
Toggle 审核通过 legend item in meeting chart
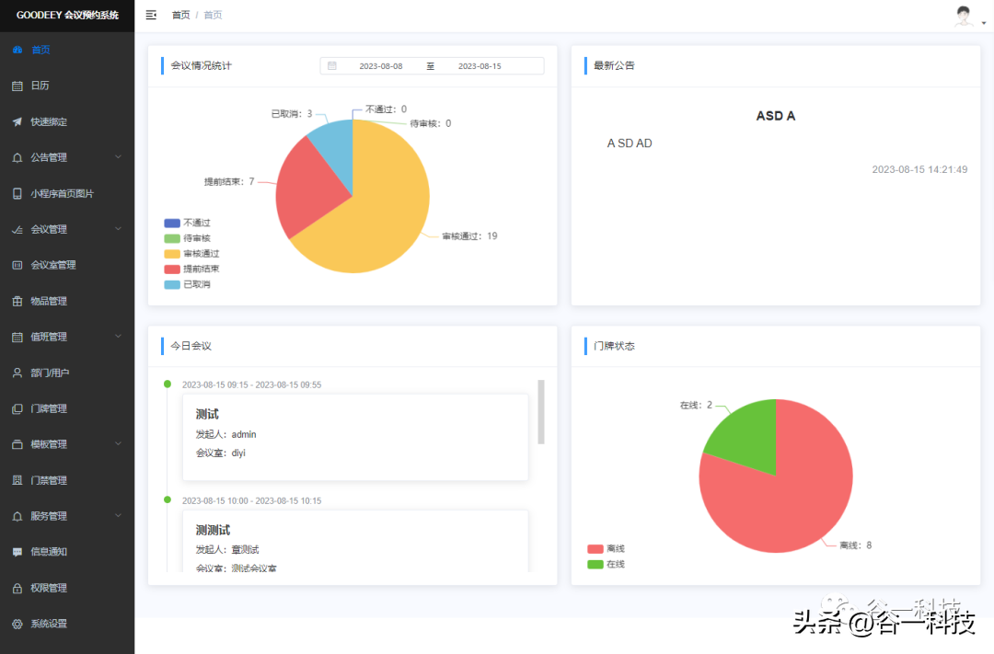tap(191, 253)
